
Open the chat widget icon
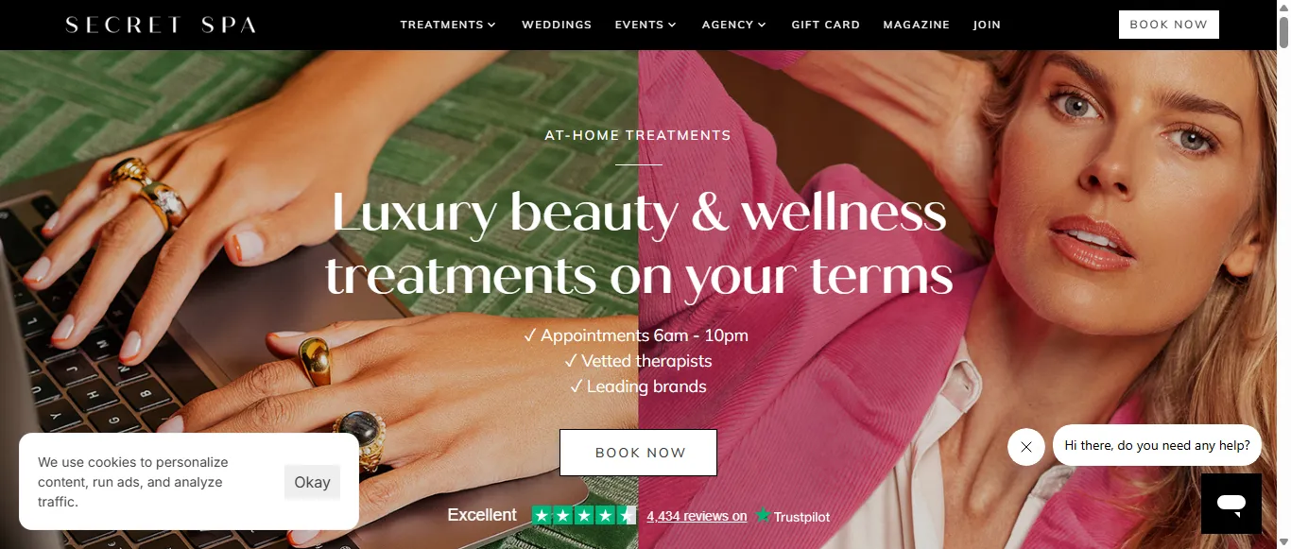[1231, 504]
